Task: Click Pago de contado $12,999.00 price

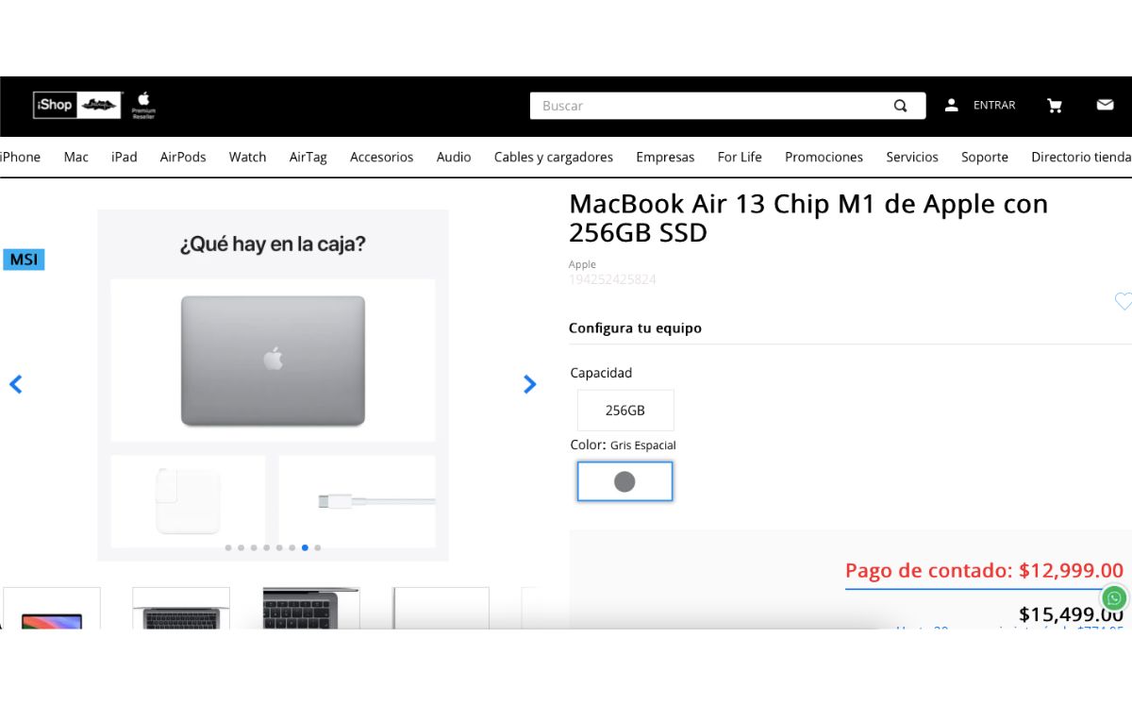Action: pos(984,570)
